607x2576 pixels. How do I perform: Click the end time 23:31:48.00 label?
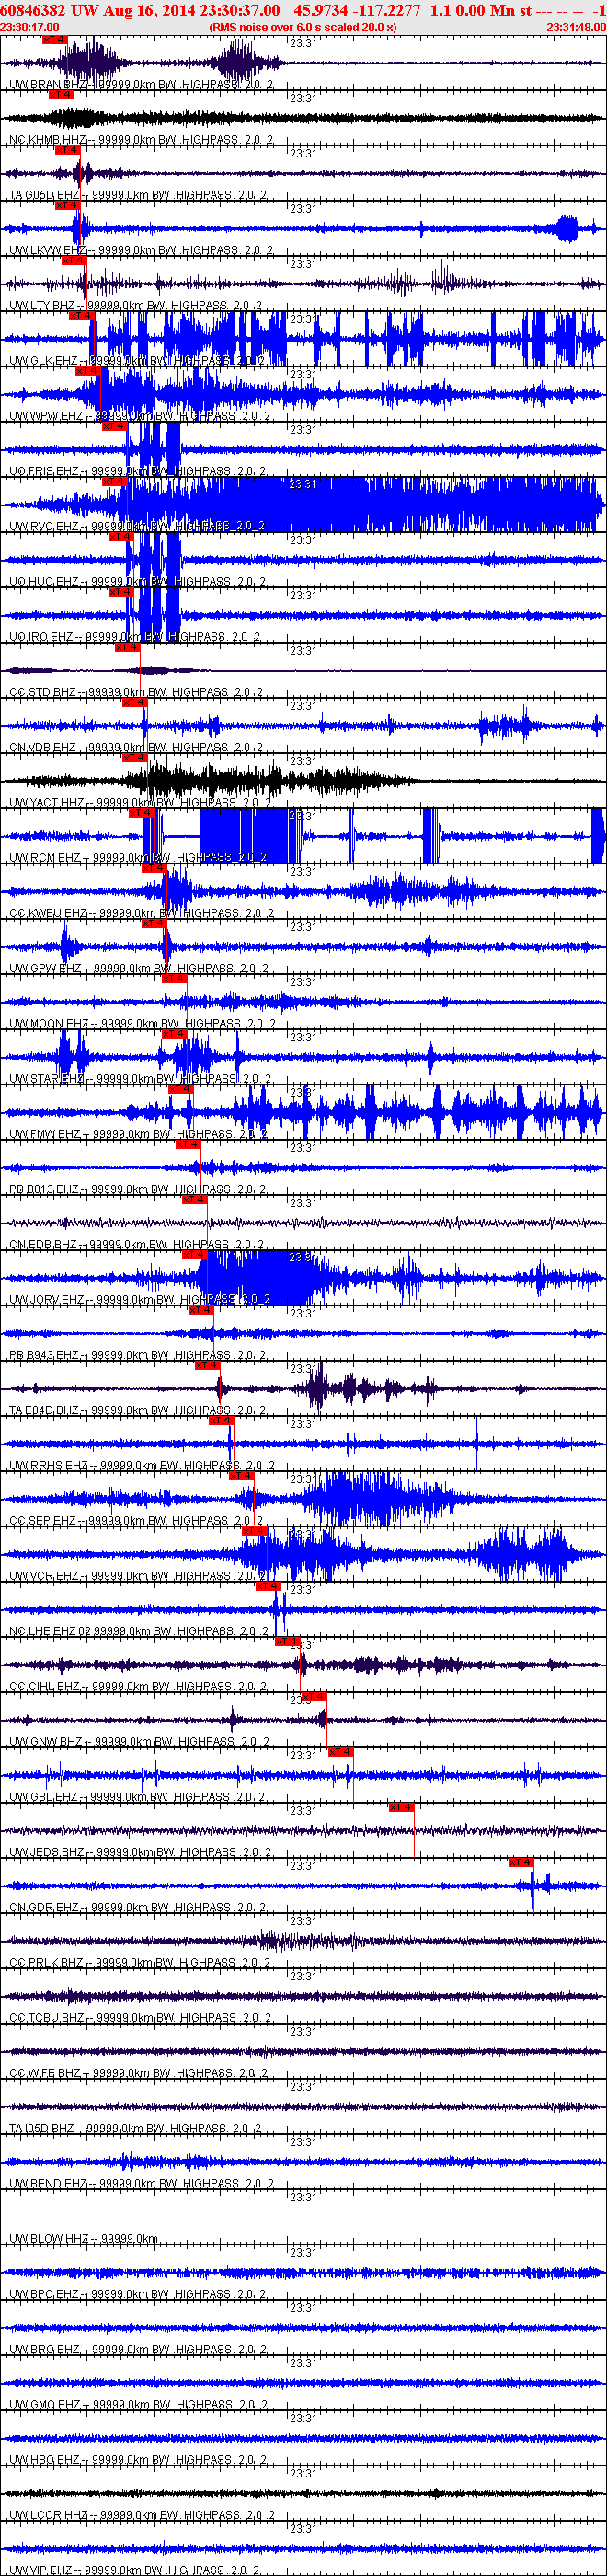point(575,27)
